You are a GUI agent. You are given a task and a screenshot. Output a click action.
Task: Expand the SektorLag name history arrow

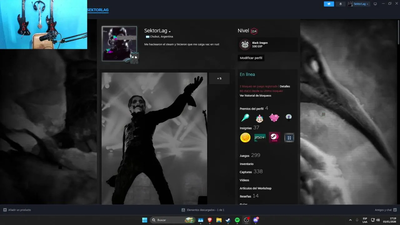[170, 32]
